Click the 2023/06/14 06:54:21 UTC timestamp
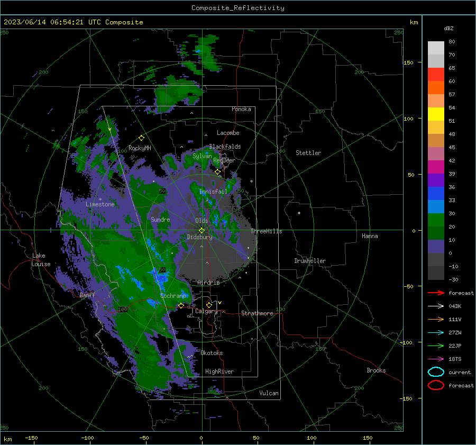Image resolution: width=476 pixels, height=445 pixels. 73,22
